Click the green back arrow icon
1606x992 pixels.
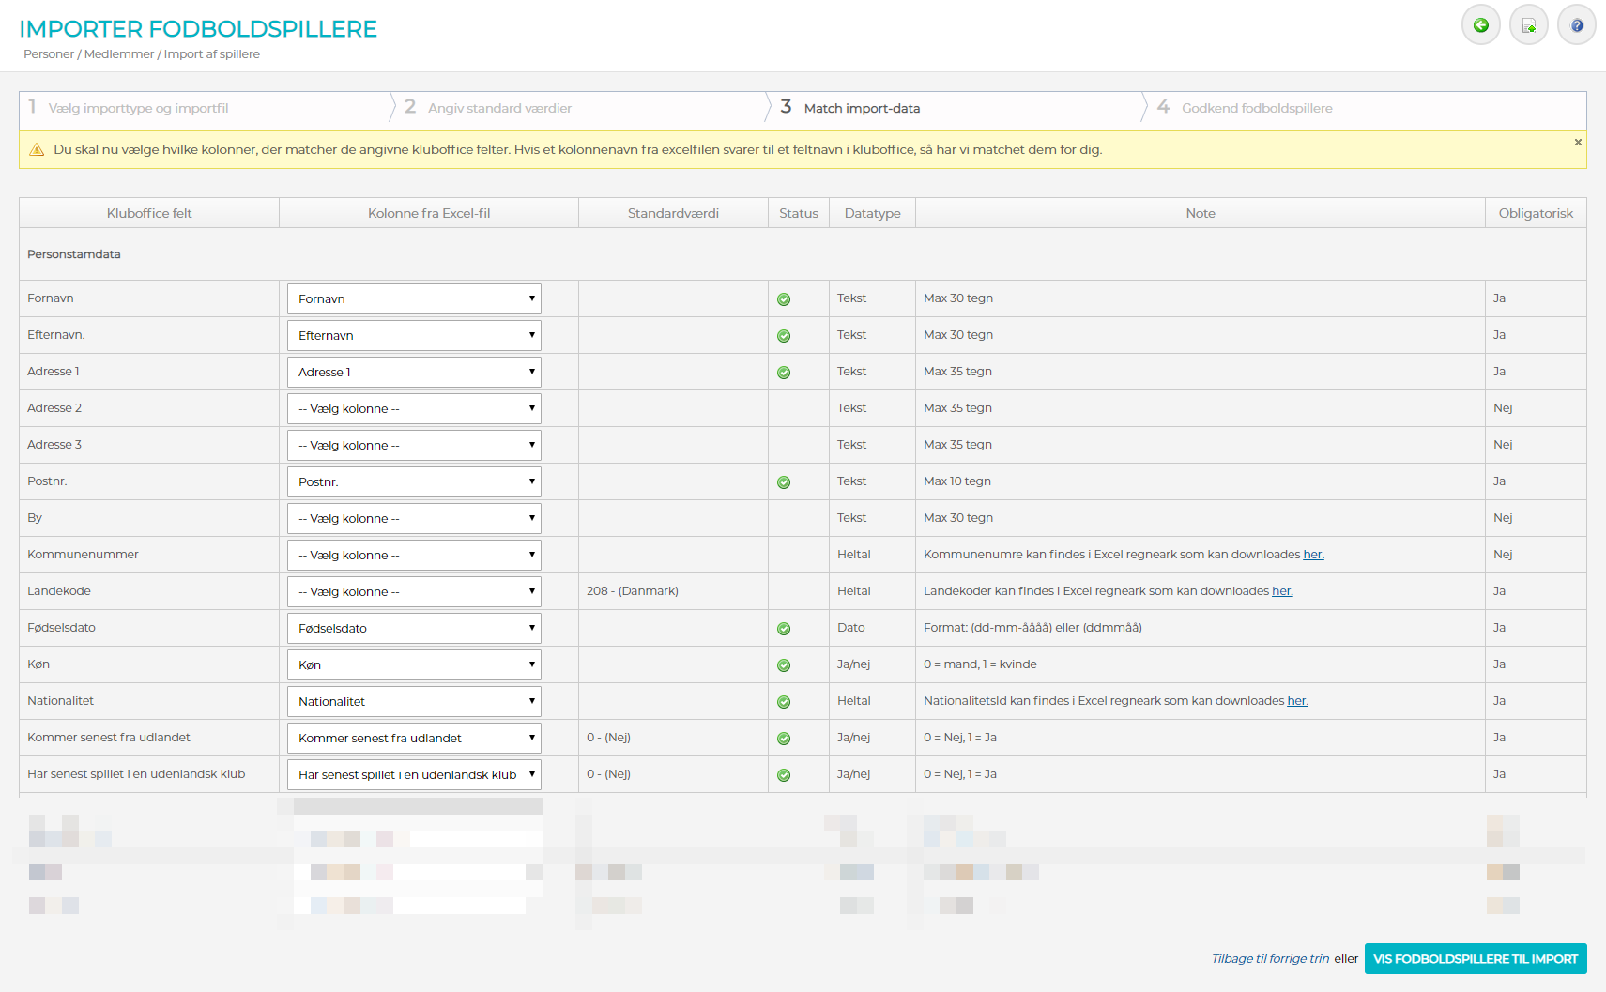tap(1480, 25)
